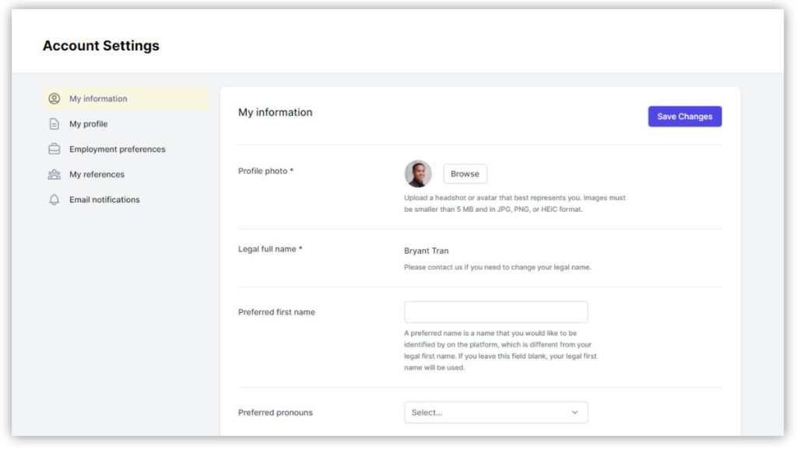Go to Employment preferences settings
797x449 pixels.
click(117, 149)
